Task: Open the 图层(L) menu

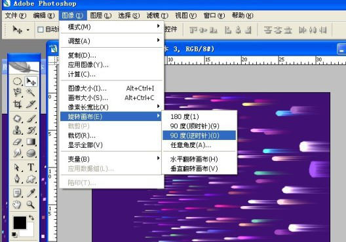Action: tap(101, 16)
